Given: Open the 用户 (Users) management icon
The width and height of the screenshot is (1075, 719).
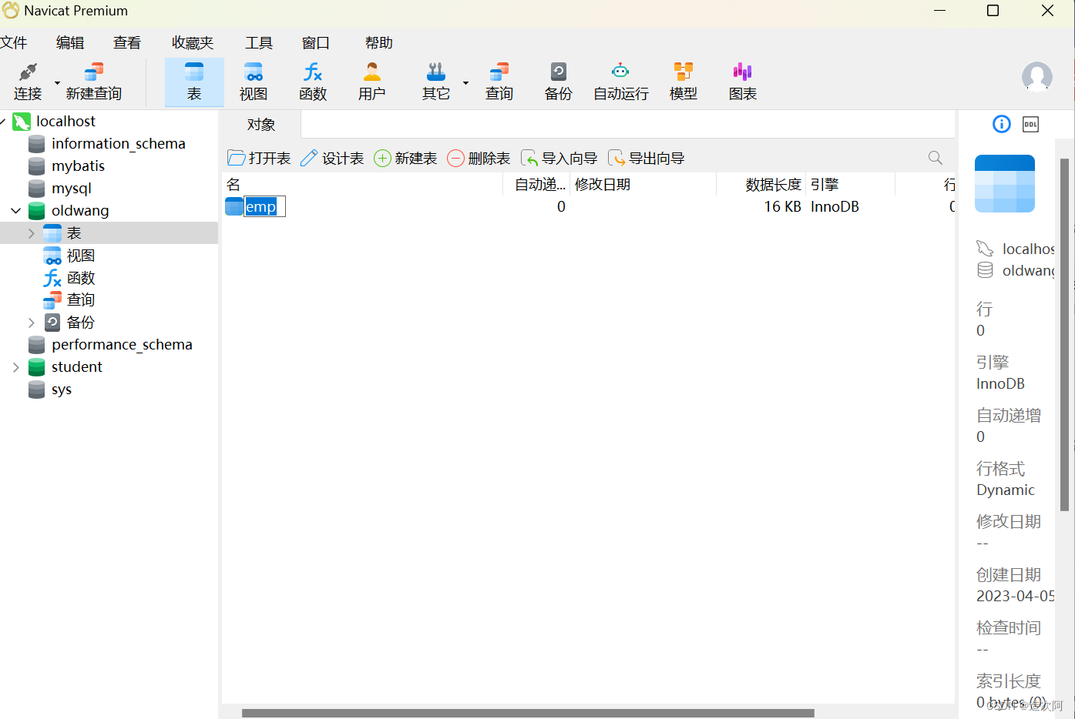Looking at the screenshot, I should [372, 80].
